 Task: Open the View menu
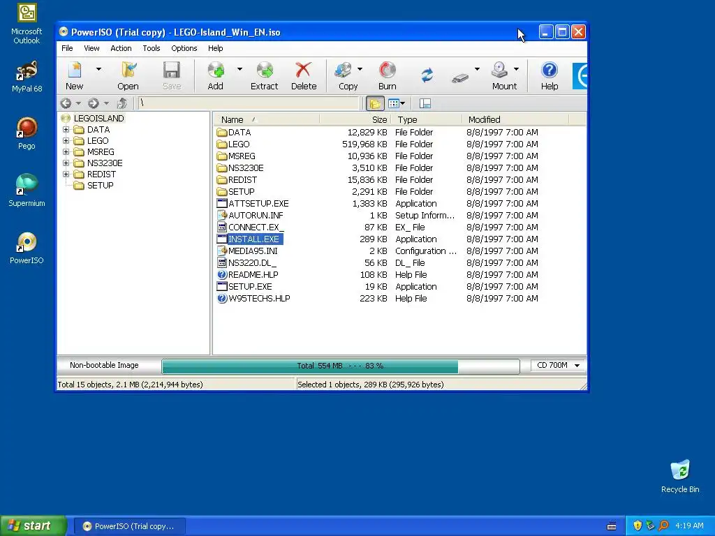click(x=91, y=48)
